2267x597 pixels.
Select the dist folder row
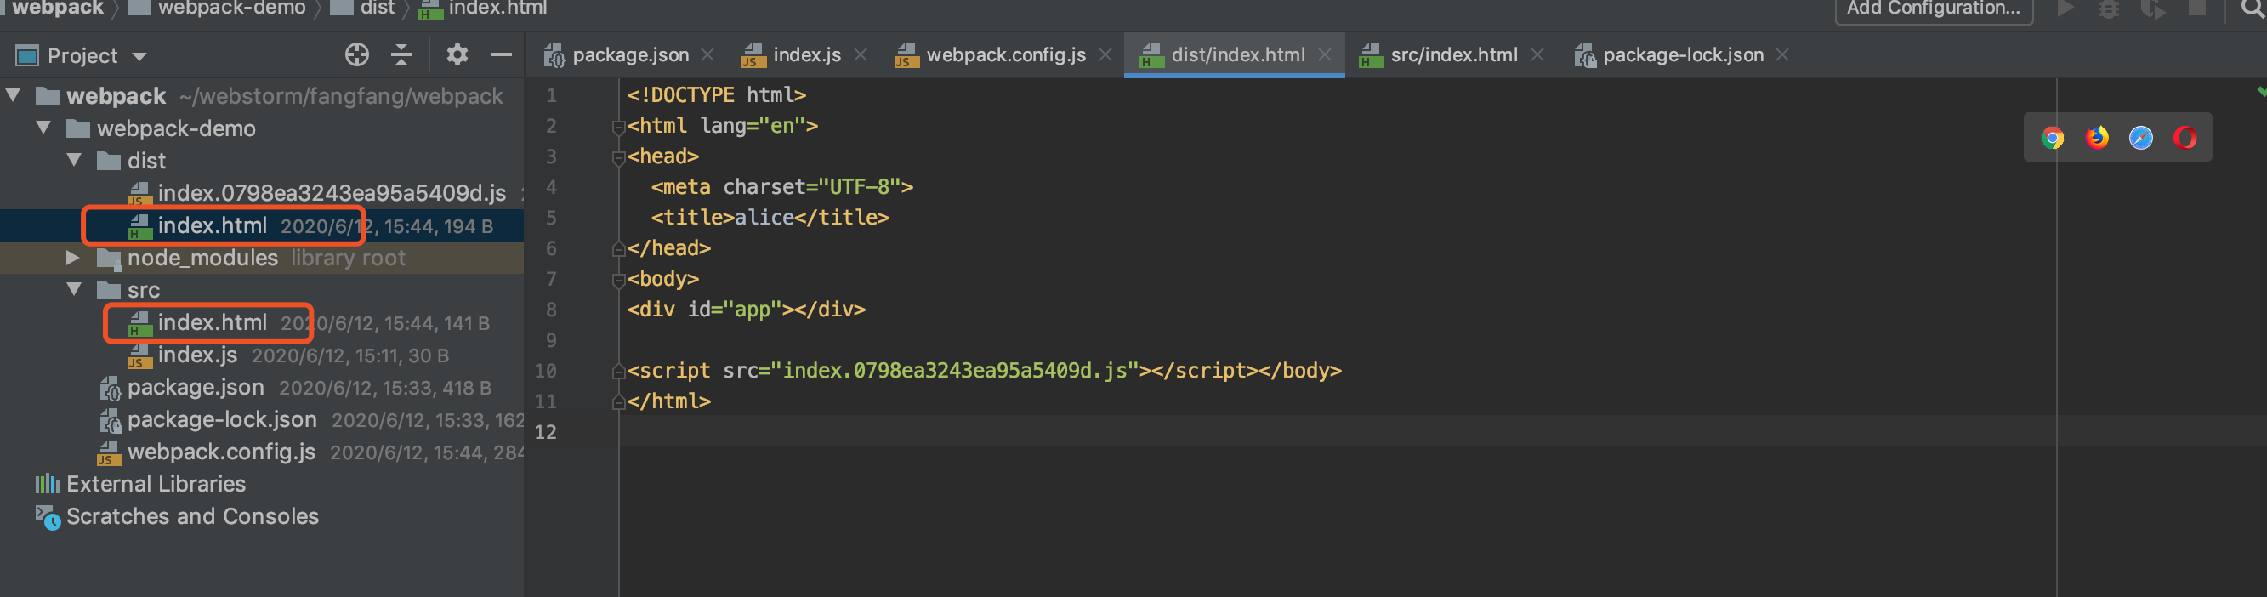click(262, 160)
